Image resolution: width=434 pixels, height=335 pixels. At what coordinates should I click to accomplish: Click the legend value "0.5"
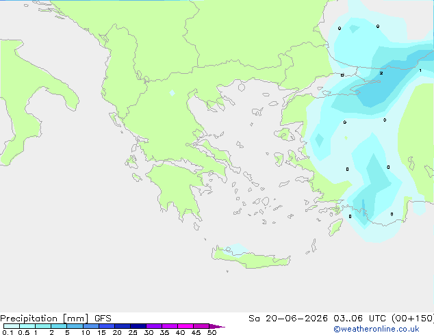point(23,332)
